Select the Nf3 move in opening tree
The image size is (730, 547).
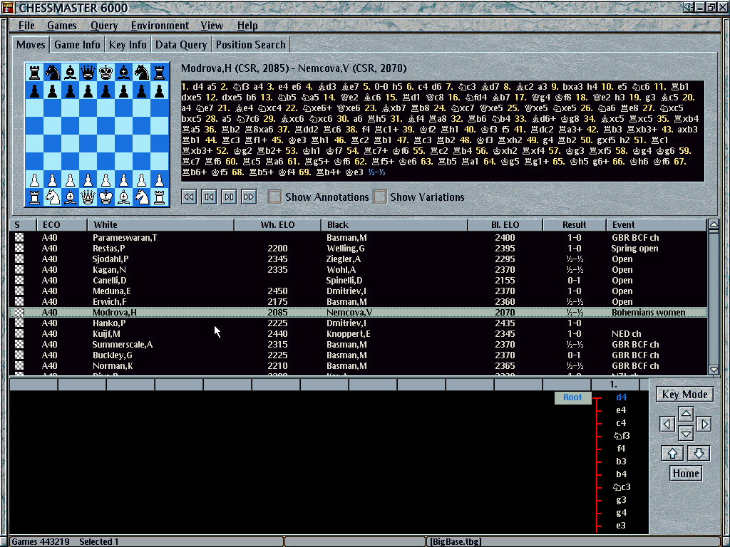pos(622,436)
